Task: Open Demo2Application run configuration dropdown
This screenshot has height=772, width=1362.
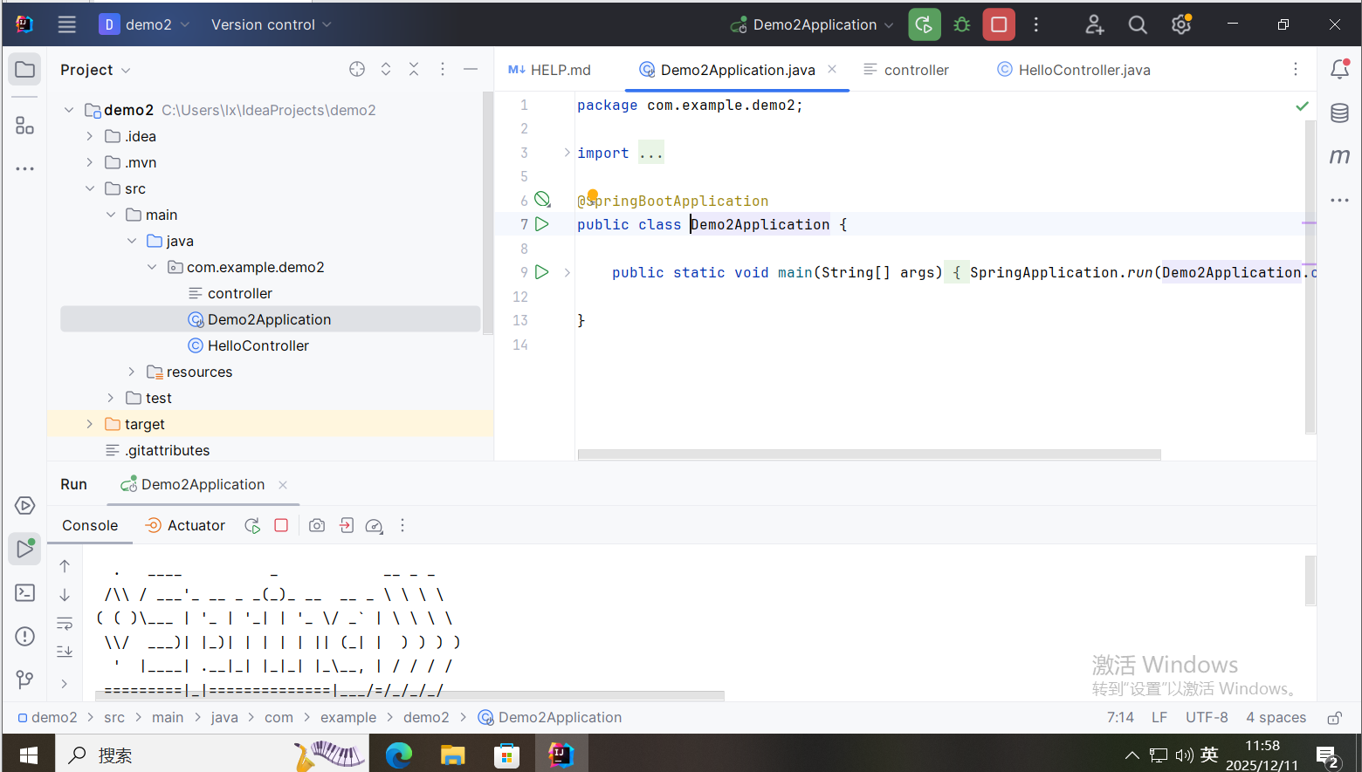Action: click(812, 24)
